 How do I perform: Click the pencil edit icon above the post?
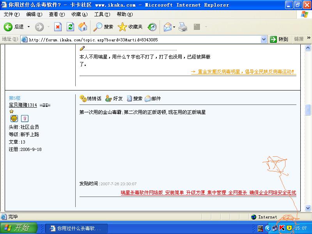[x=82, y=48]
